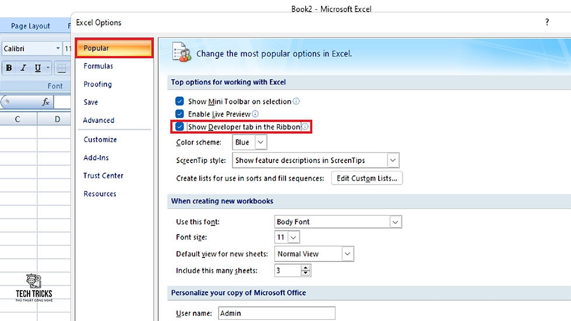
Task: Decrease sheet count with spinner down arrow
Action: 306,273
